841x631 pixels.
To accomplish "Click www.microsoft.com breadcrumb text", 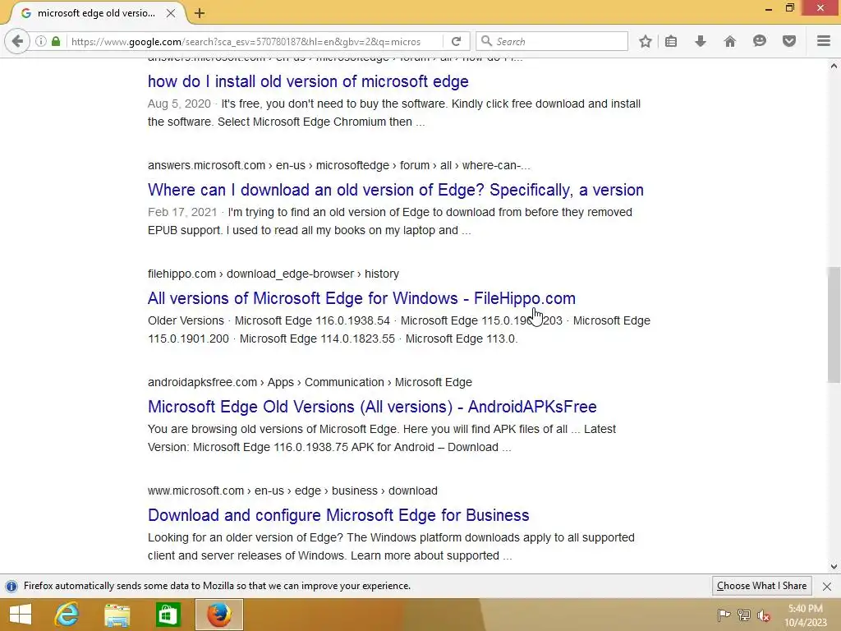I will 195,491.
